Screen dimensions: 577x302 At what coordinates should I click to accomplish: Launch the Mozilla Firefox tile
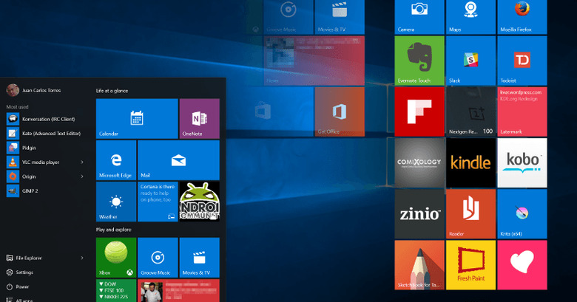point(522,17)
